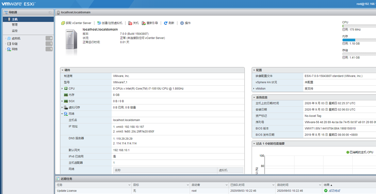Screen dimensions: 376x194
Task: Open the Task (任务) column dropdown
Action: point(130,185)
